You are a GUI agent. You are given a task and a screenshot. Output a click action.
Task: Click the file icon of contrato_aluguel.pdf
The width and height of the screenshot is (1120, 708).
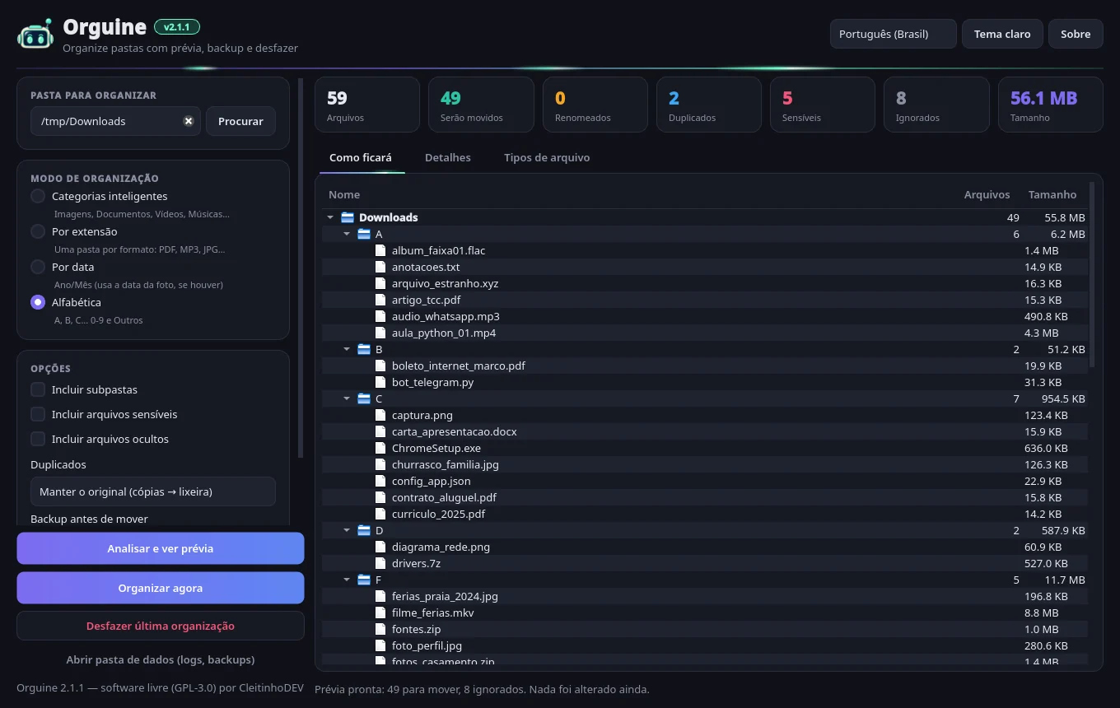coord(380,497)
